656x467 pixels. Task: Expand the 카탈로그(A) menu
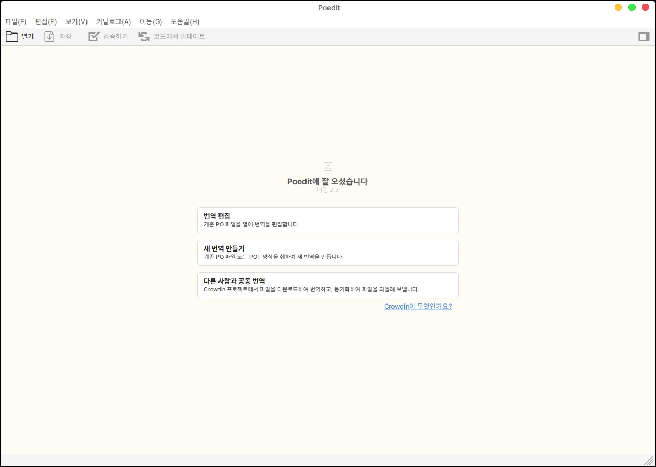coord(114,21)
